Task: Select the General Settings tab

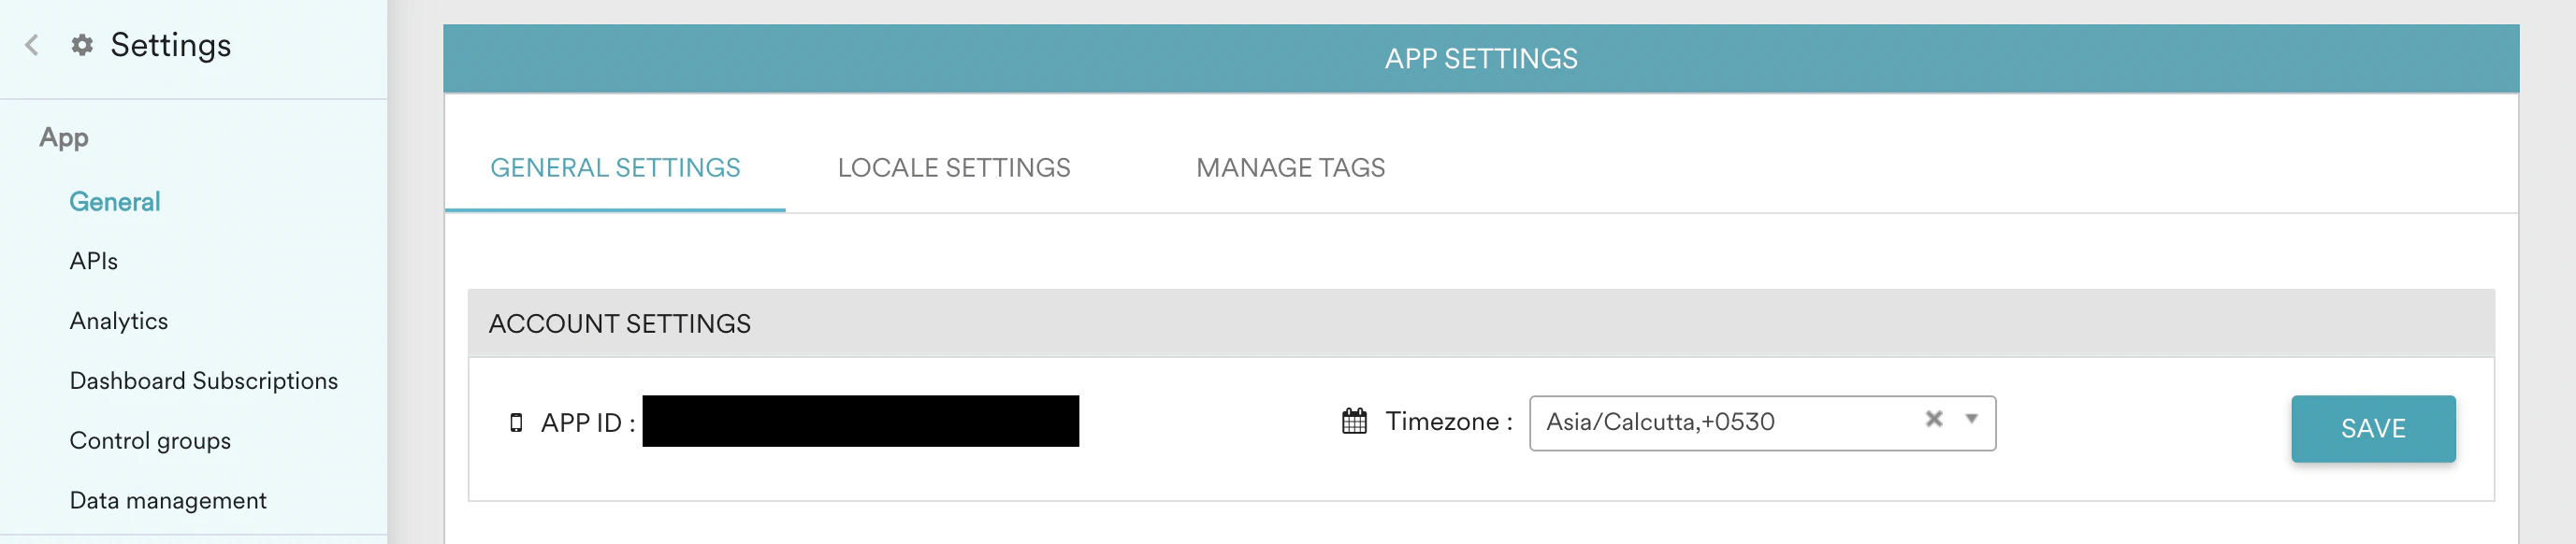Action: click(614, 168)
